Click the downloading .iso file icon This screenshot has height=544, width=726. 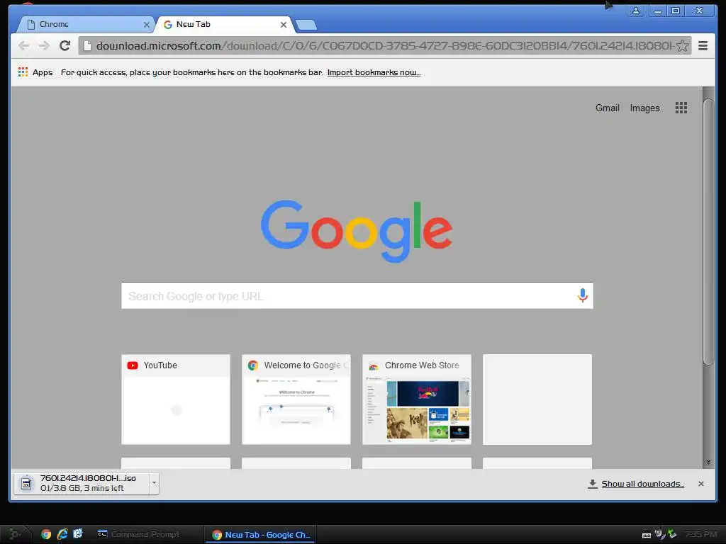27,484
